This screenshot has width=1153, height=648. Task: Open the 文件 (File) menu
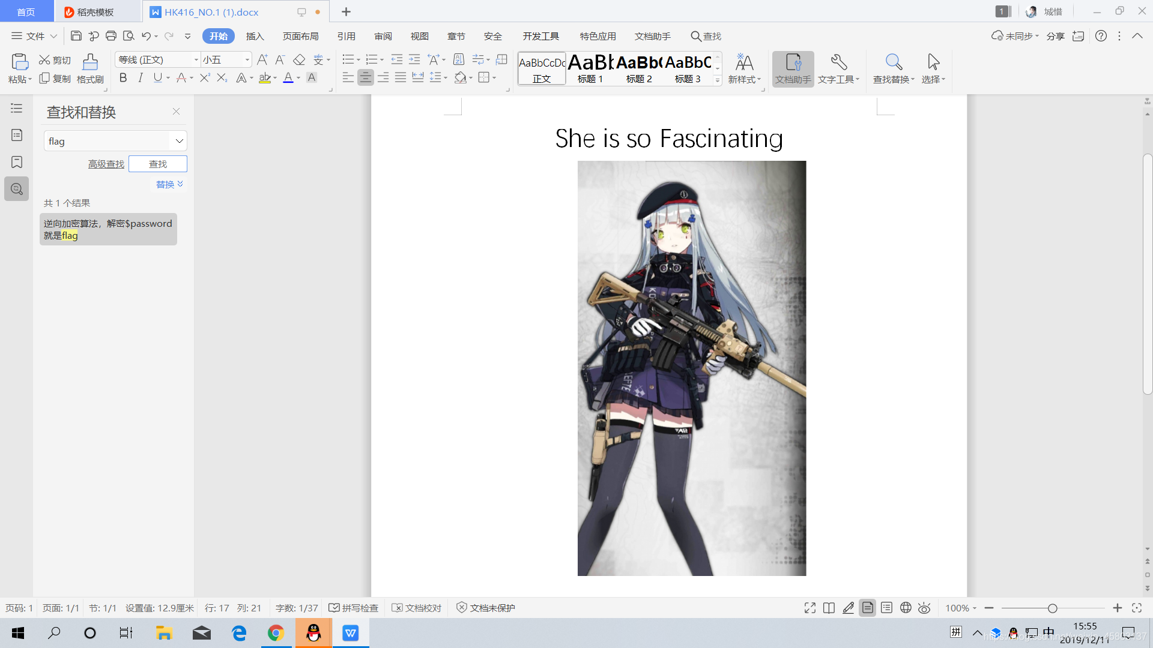34,36
